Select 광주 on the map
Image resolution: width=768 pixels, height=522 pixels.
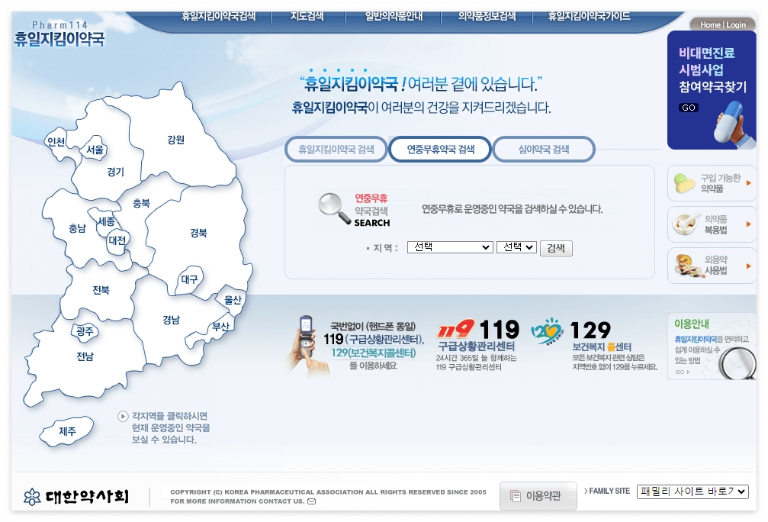(x=85, y=331)
